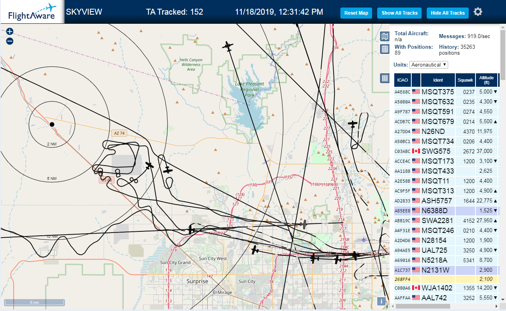Select the AAL742 aircraft row
This screenshot has height=311, width=506.
click(446, 298)
